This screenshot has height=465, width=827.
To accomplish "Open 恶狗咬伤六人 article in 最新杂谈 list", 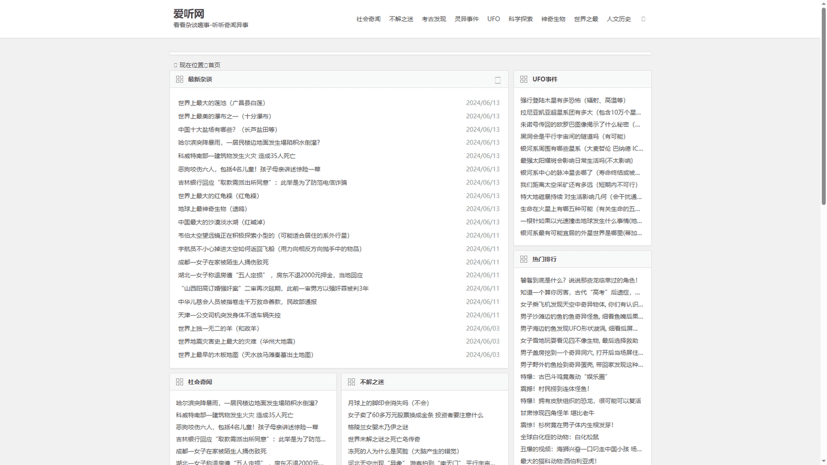I will click(249, 169).
